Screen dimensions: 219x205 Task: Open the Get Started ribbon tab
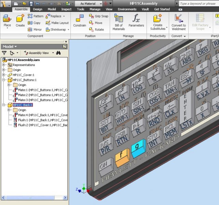pos(162,9)
